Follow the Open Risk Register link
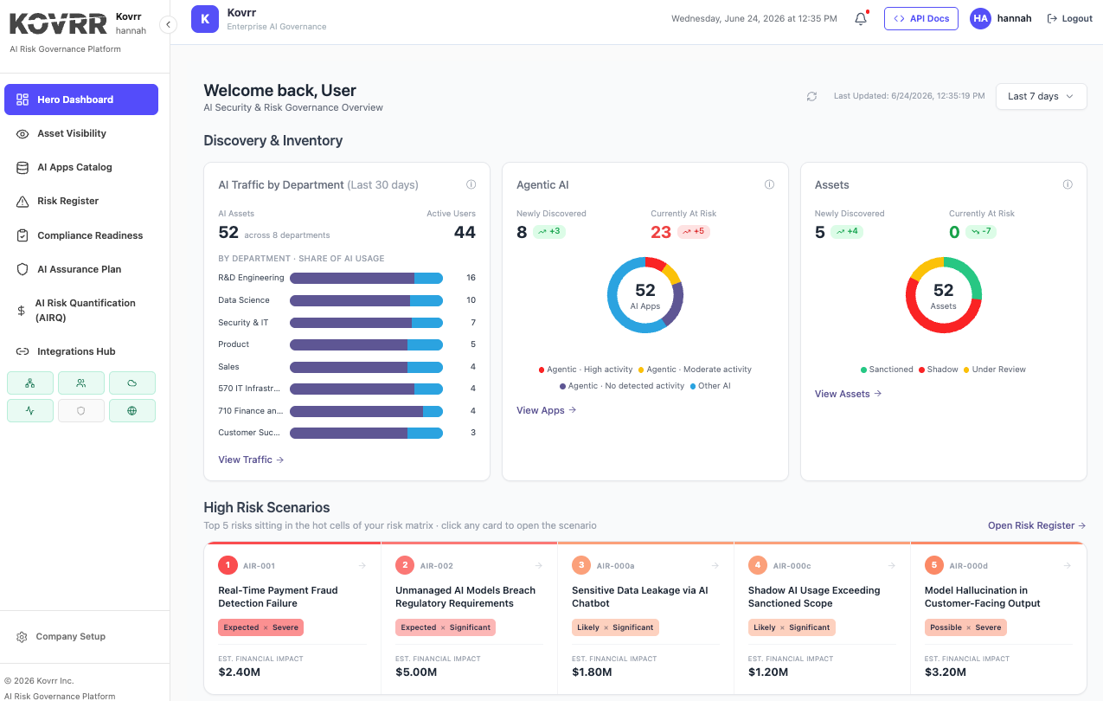The width and height of the screenshot is (1103, 701). 1037,525
